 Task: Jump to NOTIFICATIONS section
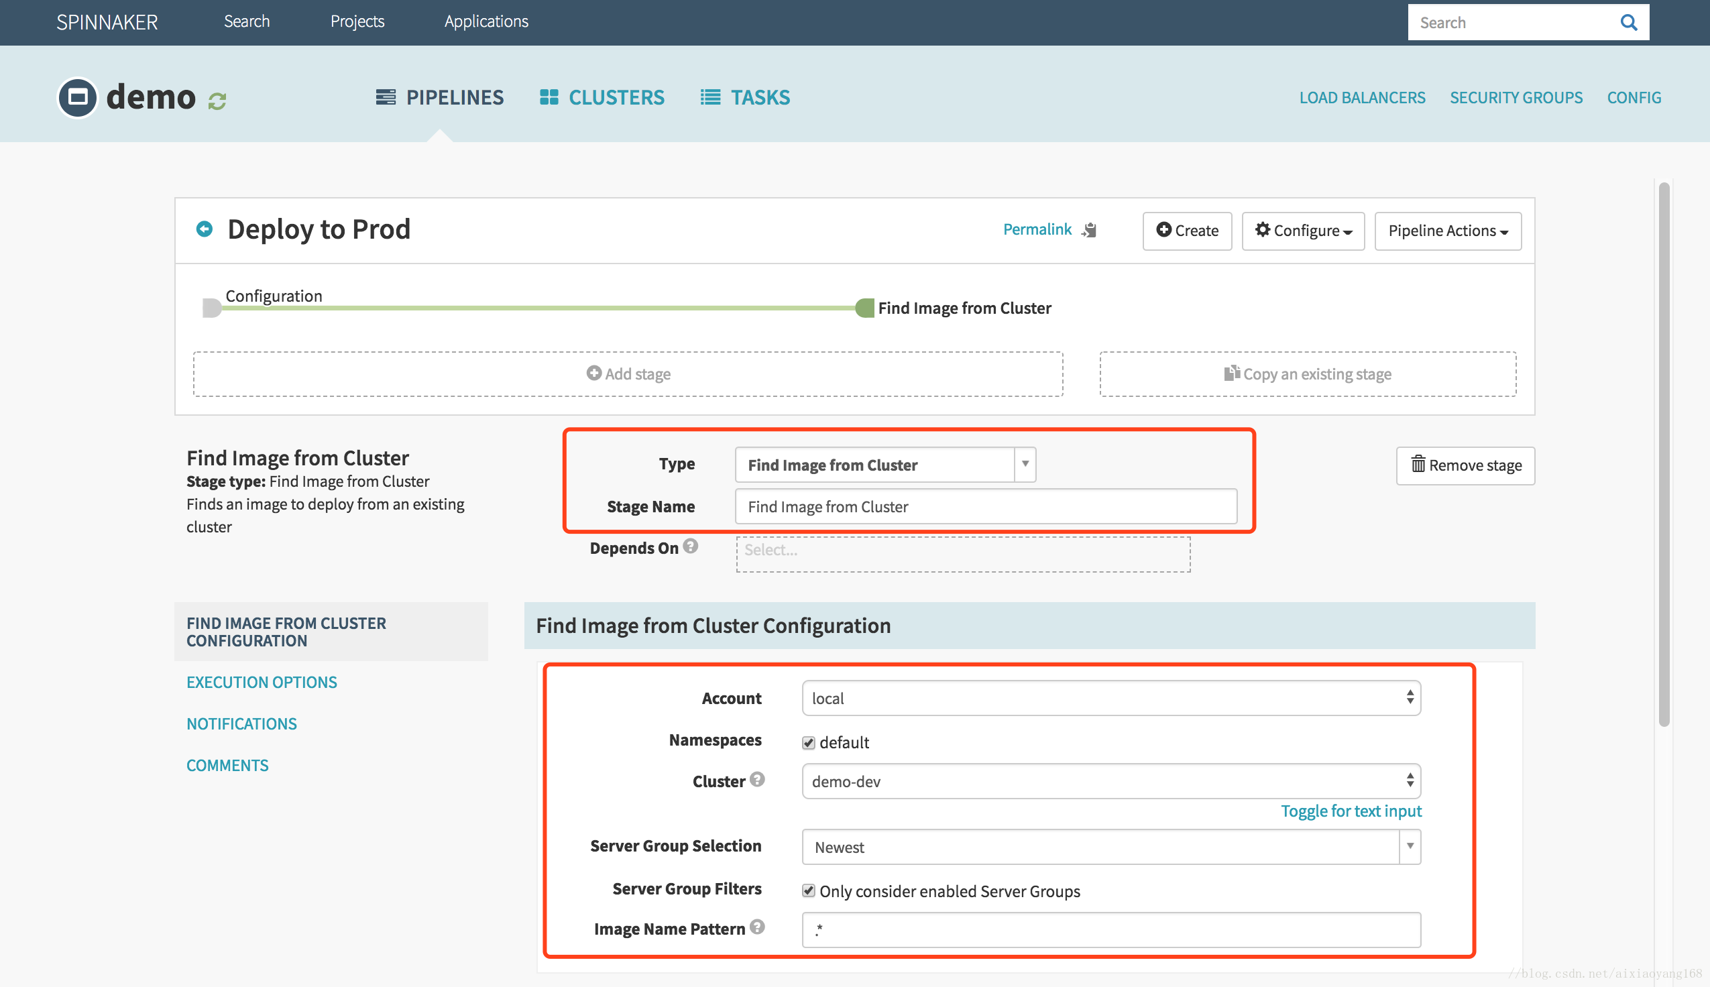pos(241,724)
